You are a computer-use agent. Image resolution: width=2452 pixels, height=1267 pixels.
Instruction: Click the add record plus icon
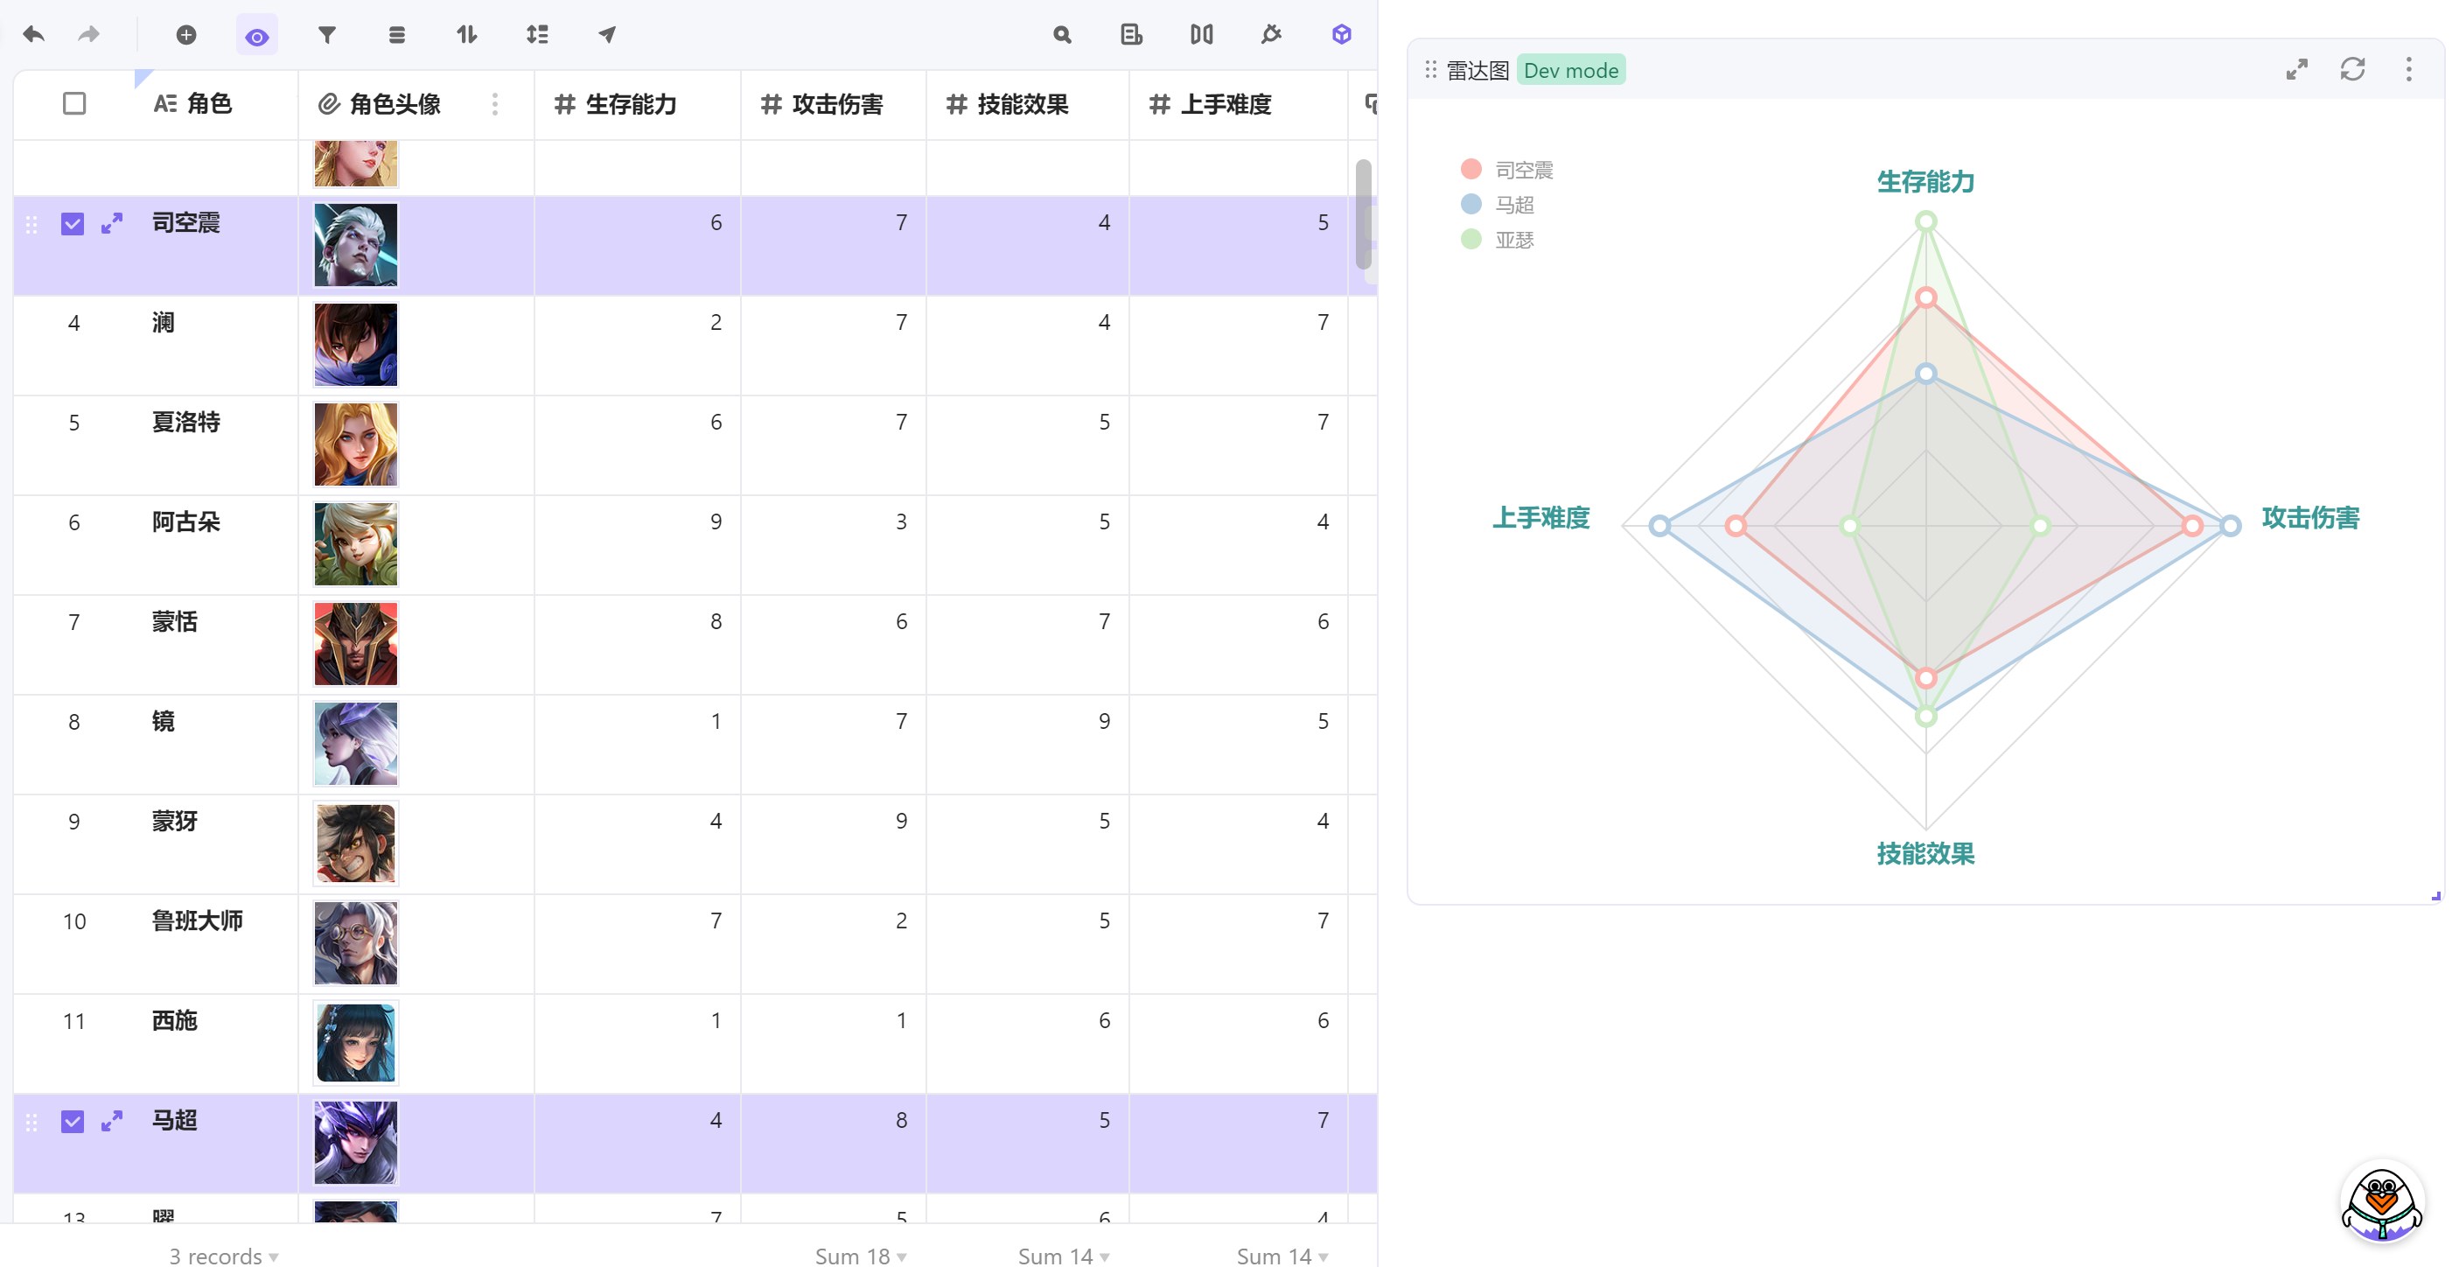click(x=186, y=35)
